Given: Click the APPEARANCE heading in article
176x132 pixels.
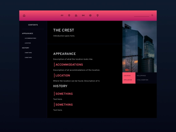Looking at the screenshot, I should point(65,54).
